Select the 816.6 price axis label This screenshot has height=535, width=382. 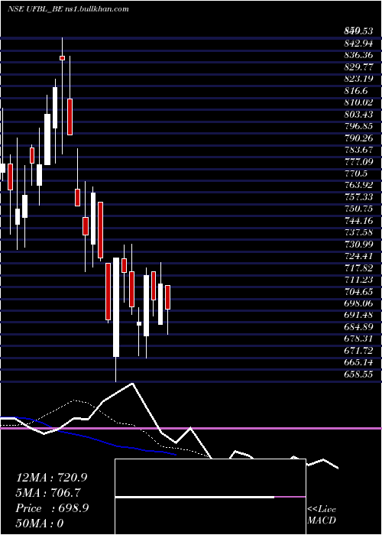pyautogui.click(x=356, y=90)
